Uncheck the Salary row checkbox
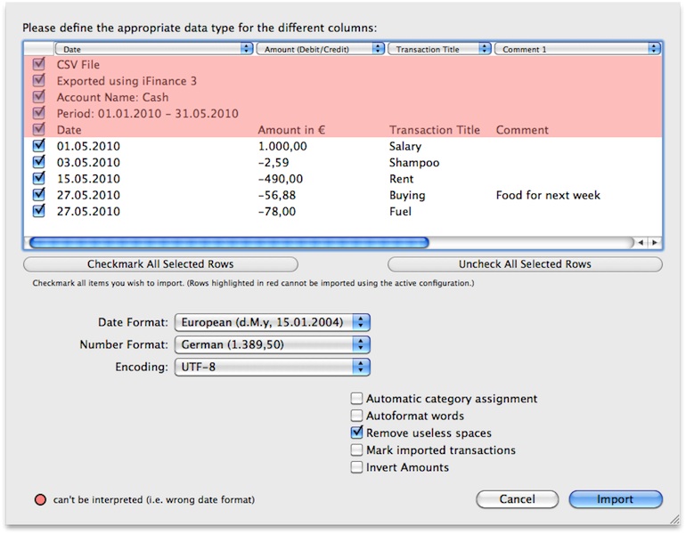 pyautogui.click(x=38, y=146)
